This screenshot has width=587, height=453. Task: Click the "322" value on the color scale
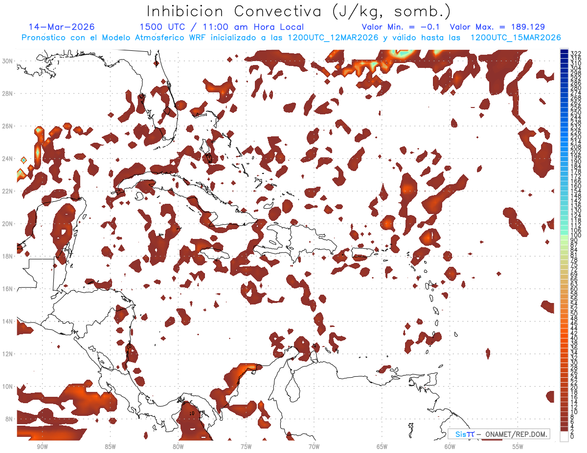coord(576,53)
